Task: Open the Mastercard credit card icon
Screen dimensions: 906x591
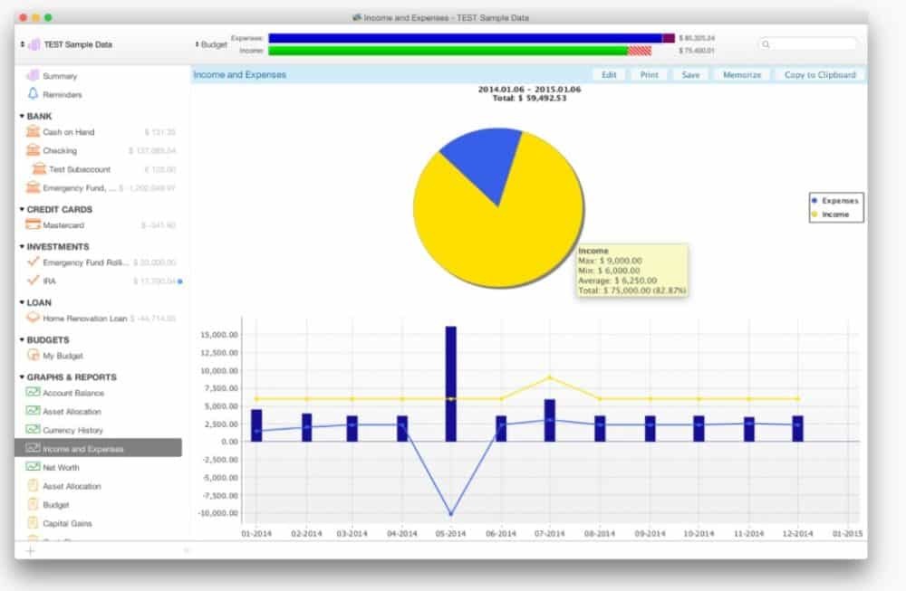Action: (34, 224)
